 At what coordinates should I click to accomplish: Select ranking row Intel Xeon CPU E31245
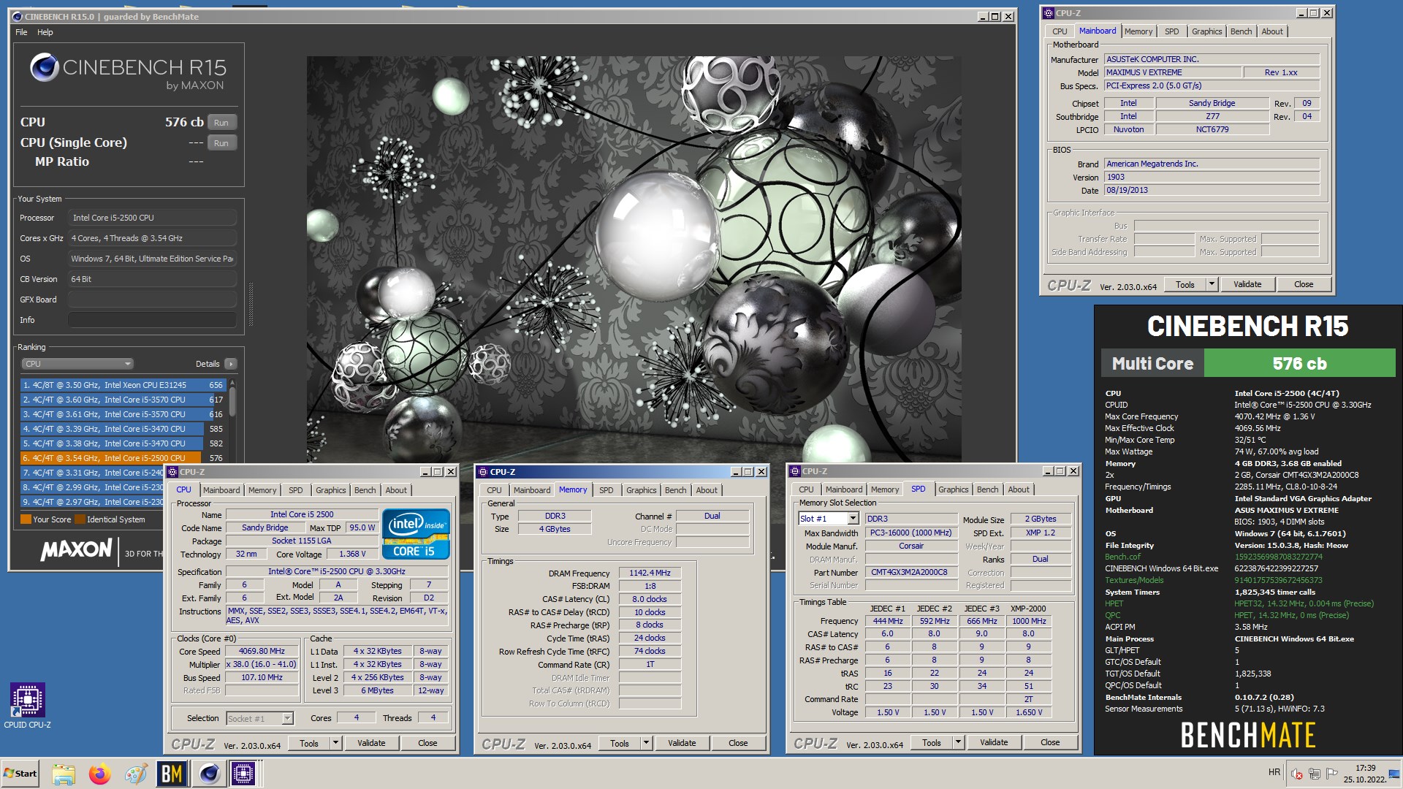point(123,385)
